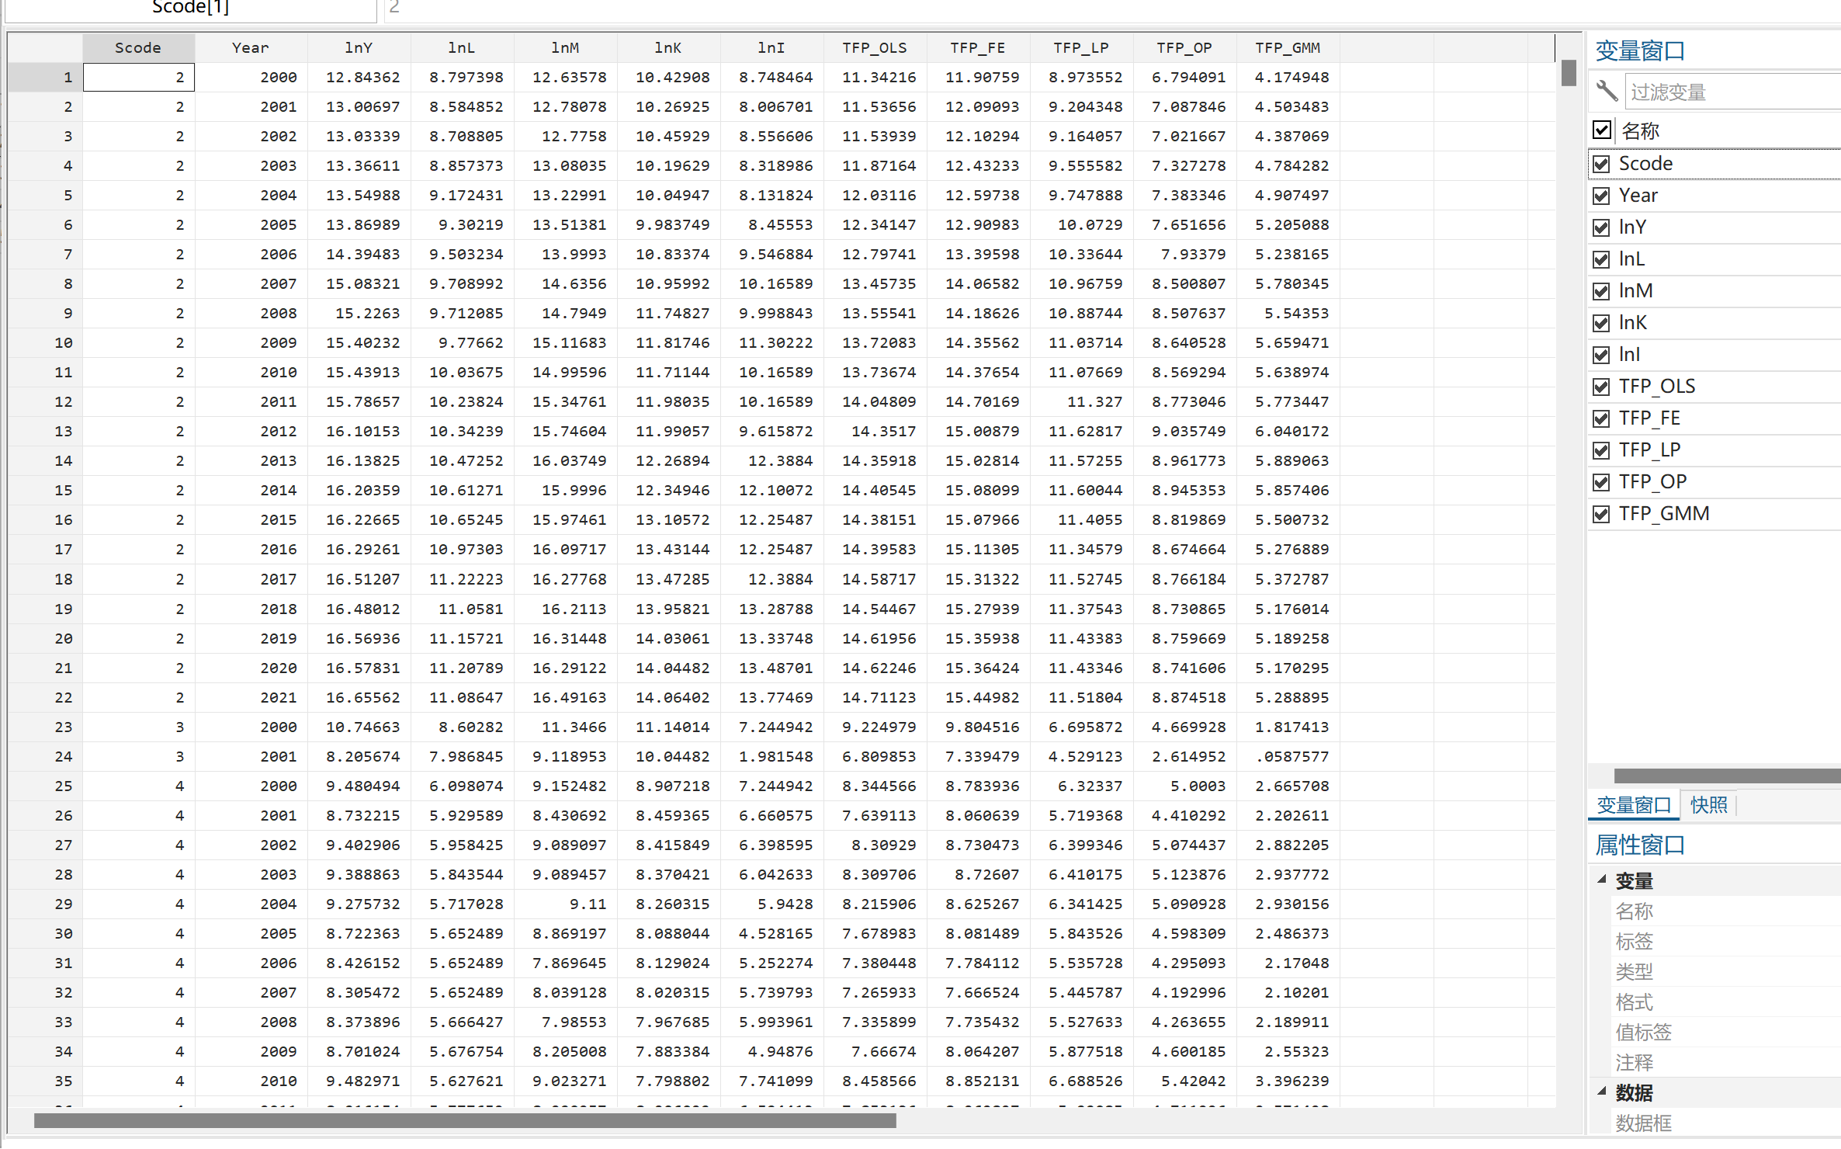Uncheck the Year variable checkbox
This screenshot has width=1841, height=1149.
tap(1601, 196)
